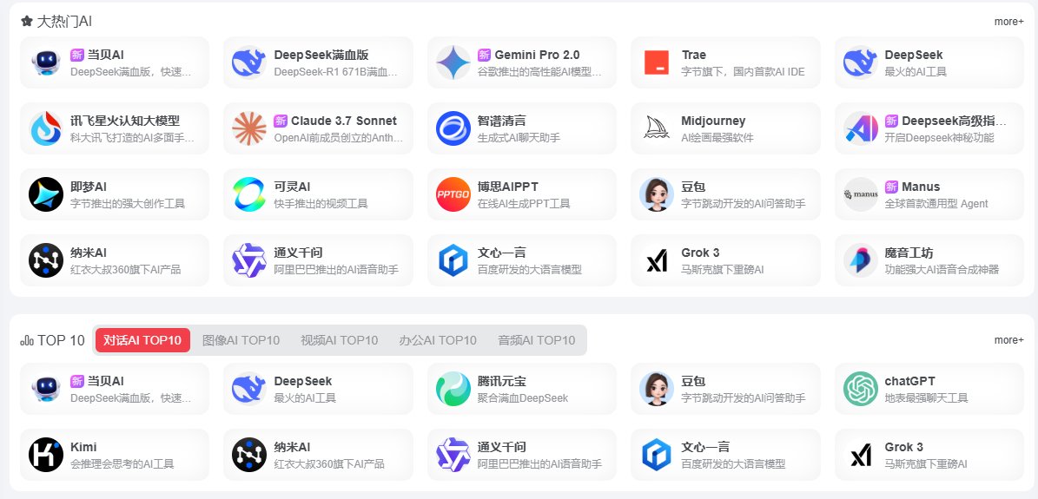The width and height of the screenshot is (1038, 499).
Task: Select the 通义千问 icon in 大热门AI
Action: pyautogui.click(x=249, y=260)
